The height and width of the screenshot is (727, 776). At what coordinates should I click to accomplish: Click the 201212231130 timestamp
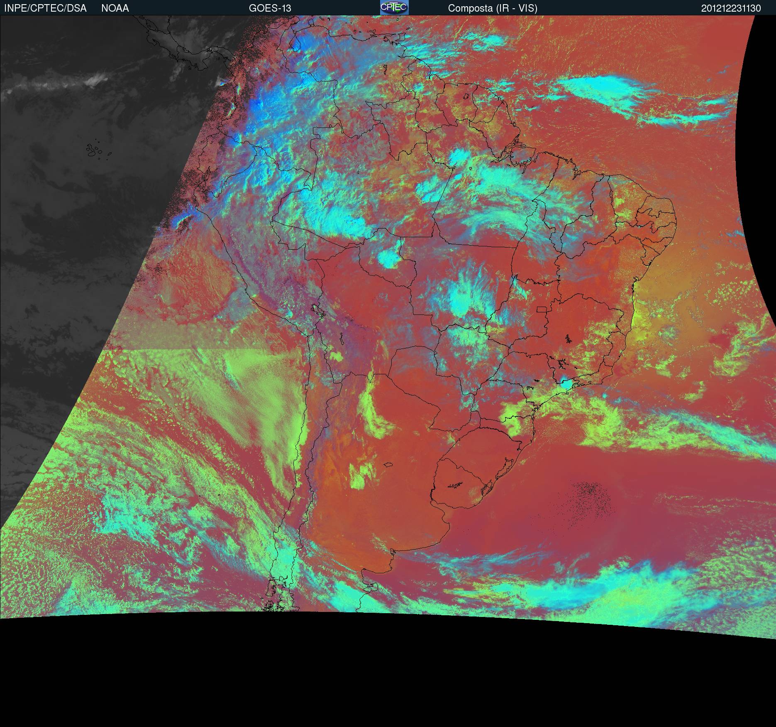pos(731,8)
